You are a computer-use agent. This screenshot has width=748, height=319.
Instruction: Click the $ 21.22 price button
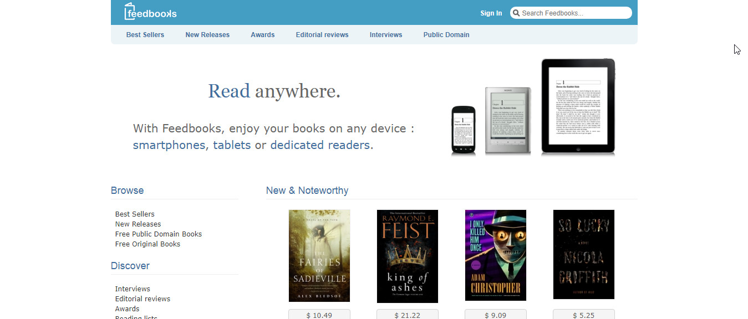[408, 315]
